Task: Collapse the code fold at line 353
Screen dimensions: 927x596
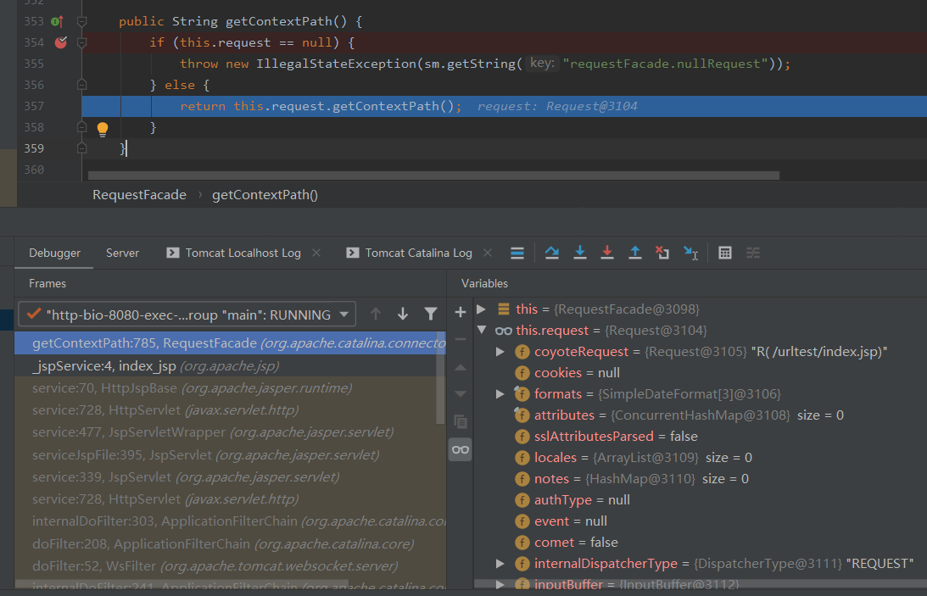Action: [x=82, y=21]
